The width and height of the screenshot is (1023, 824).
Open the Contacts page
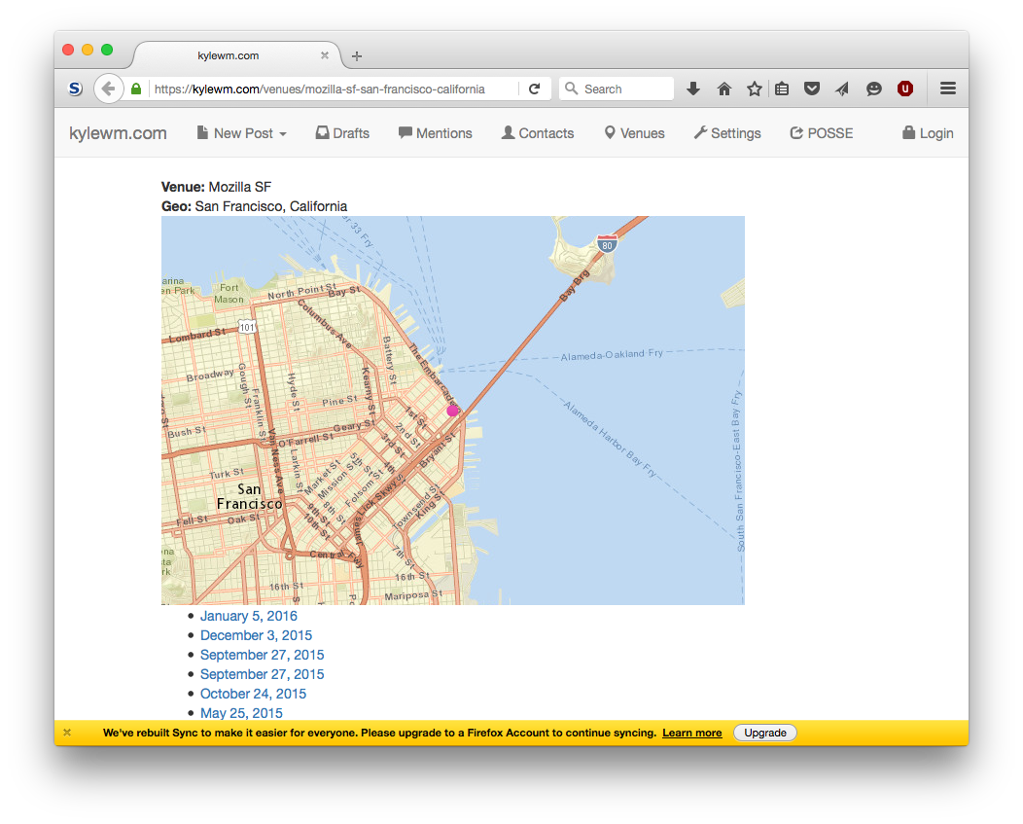tap(538, 133)
